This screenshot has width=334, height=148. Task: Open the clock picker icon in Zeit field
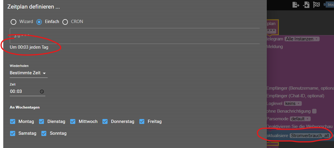pyautogui.click(x=42, y=91)
